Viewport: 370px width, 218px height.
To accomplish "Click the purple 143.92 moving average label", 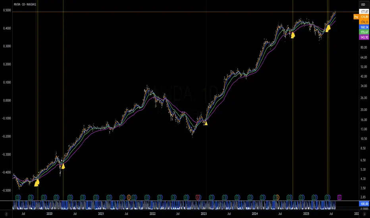I will coord(364,37).
